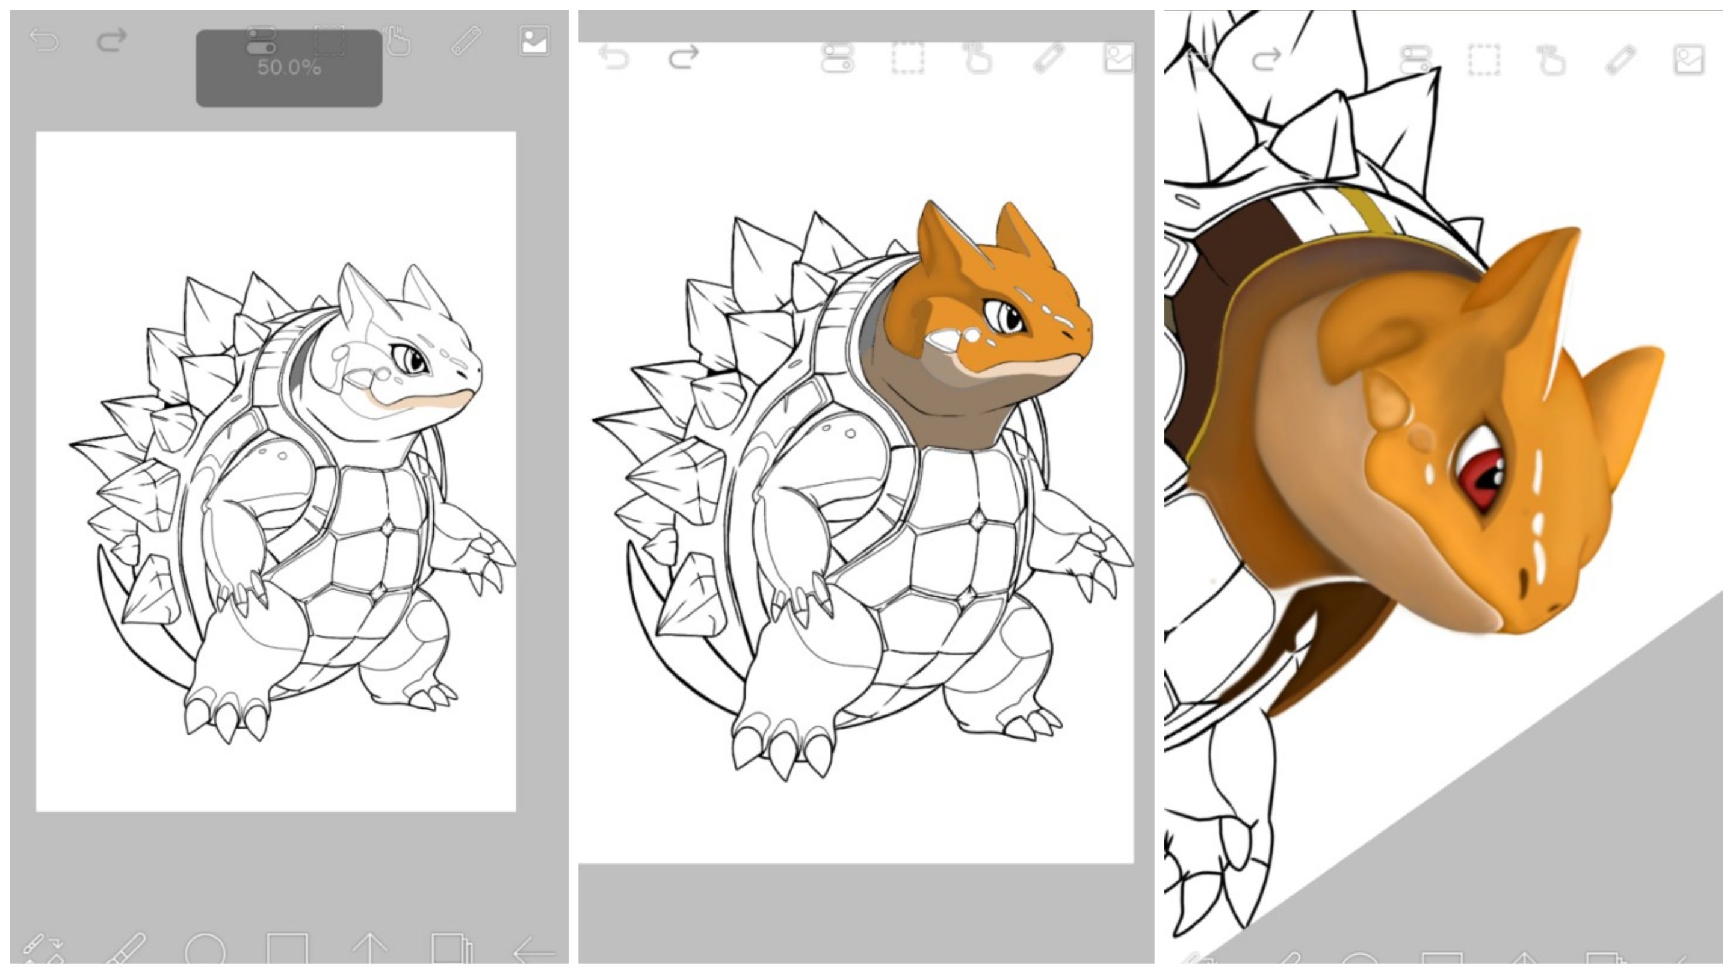Open material image icon in right panel
The height and width of the screenshot is (974, 1733).
pyautogui.click(x=1688, y=60)
